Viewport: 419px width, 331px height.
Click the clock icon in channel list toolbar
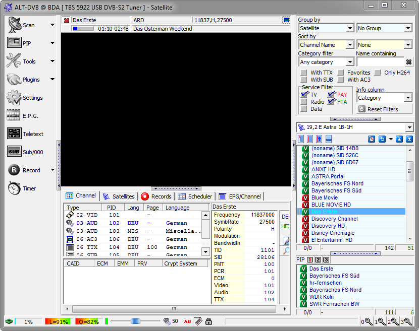(372, 139)
